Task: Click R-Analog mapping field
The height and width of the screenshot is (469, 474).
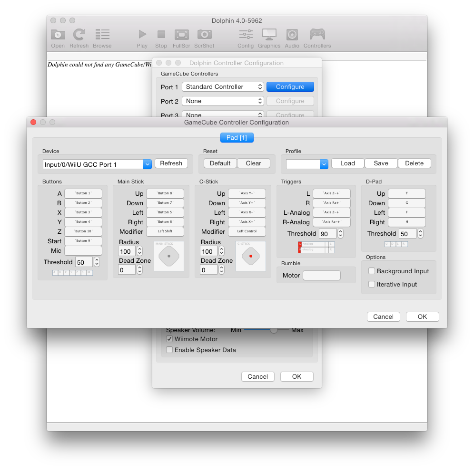Action: click(332, 222)
